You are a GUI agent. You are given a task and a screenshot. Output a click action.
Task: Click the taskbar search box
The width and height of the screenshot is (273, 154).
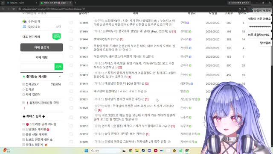click(x=105, y=151)
